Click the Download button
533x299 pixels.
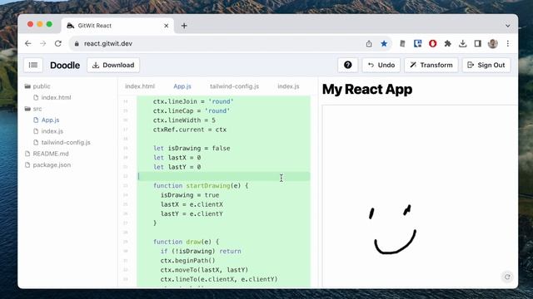click(x=113, y=65)
